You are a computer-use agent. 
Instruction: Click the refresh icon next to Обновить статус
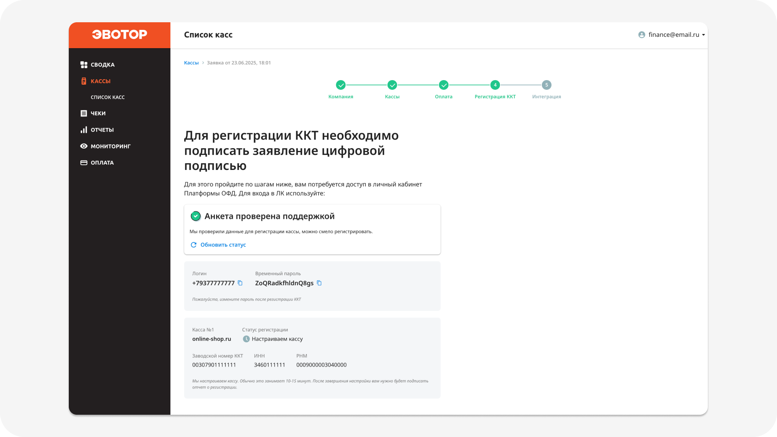click(x=194, y=245)
